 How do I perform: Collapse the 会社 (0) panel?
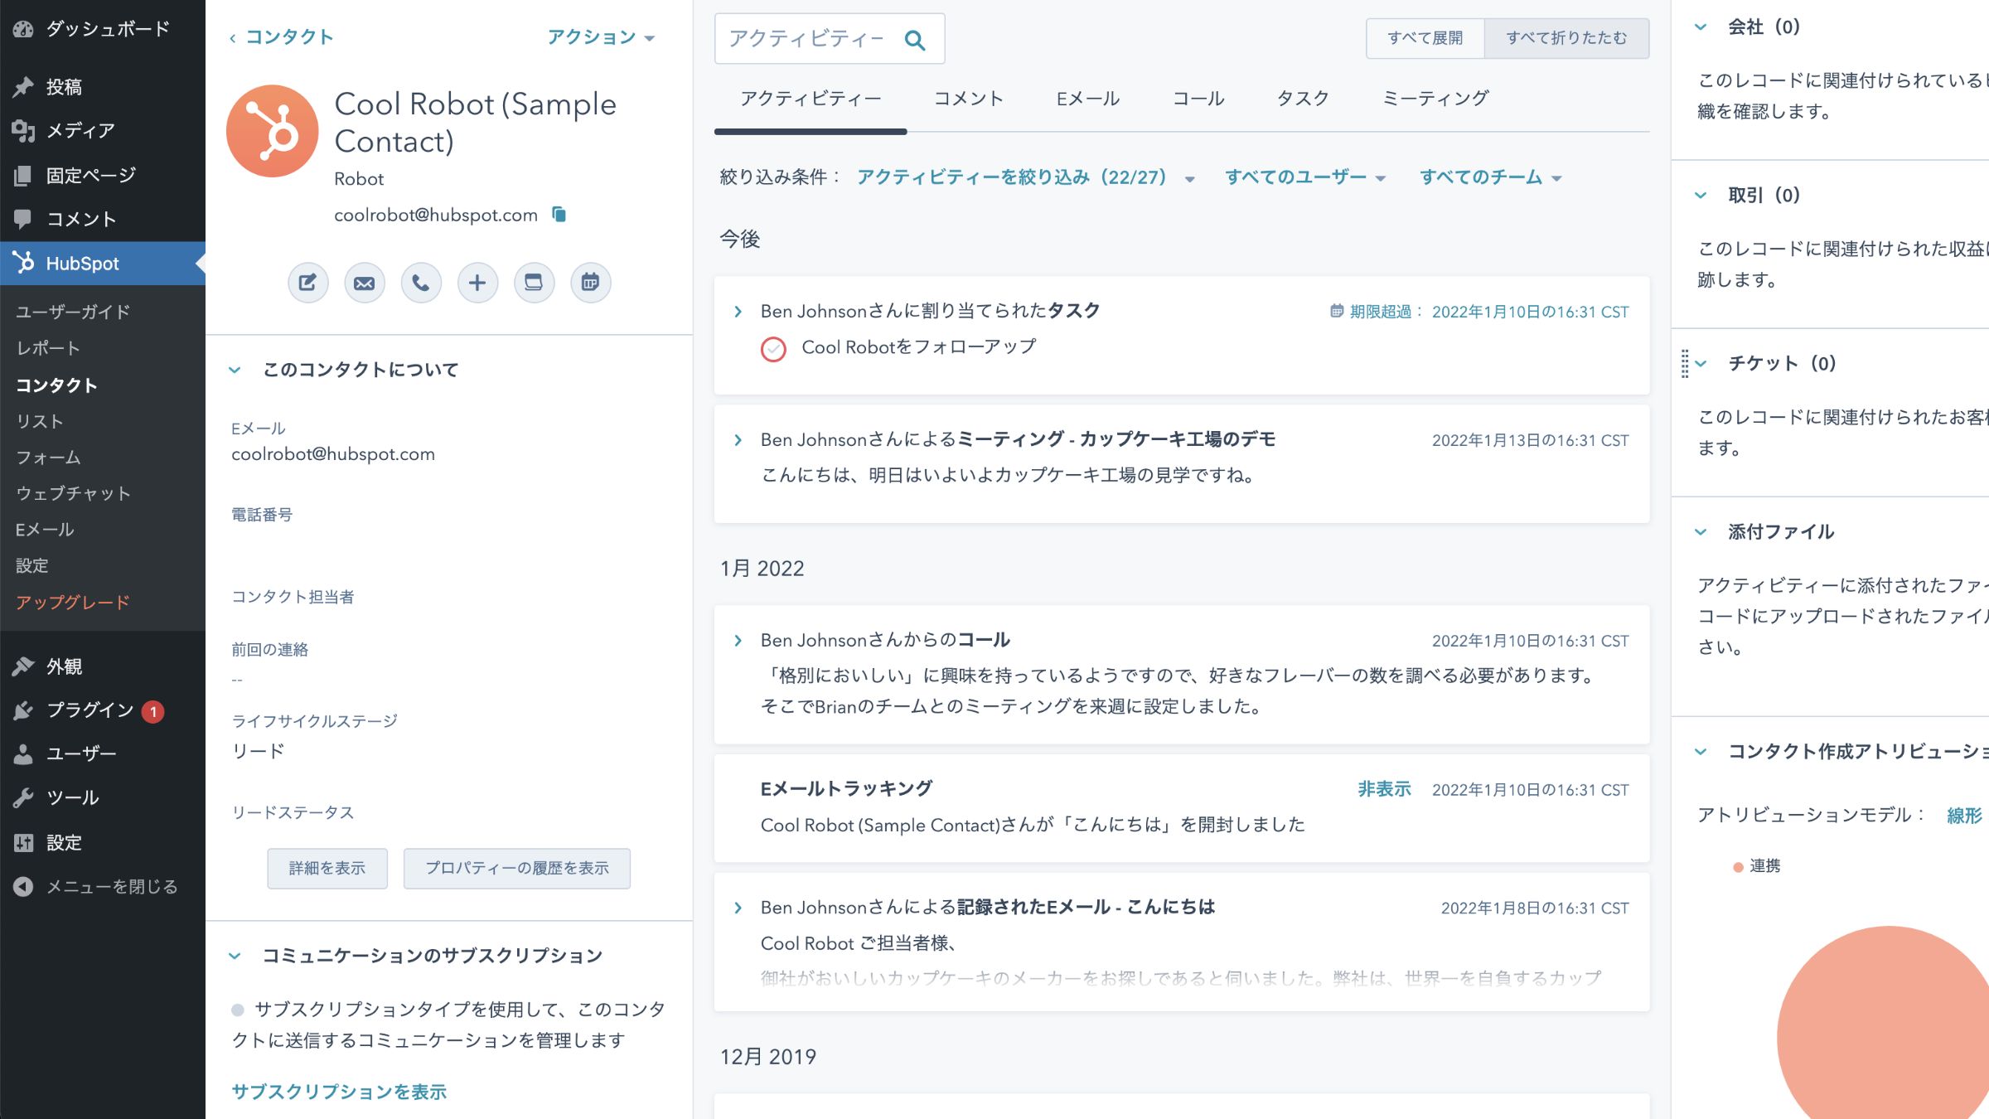(1701, 27)
